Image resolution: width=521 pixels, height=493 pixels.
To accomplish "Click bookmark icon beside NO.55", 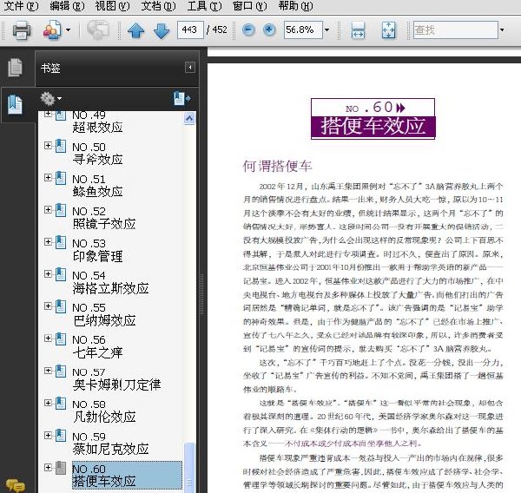I will (x=61, y=306).
